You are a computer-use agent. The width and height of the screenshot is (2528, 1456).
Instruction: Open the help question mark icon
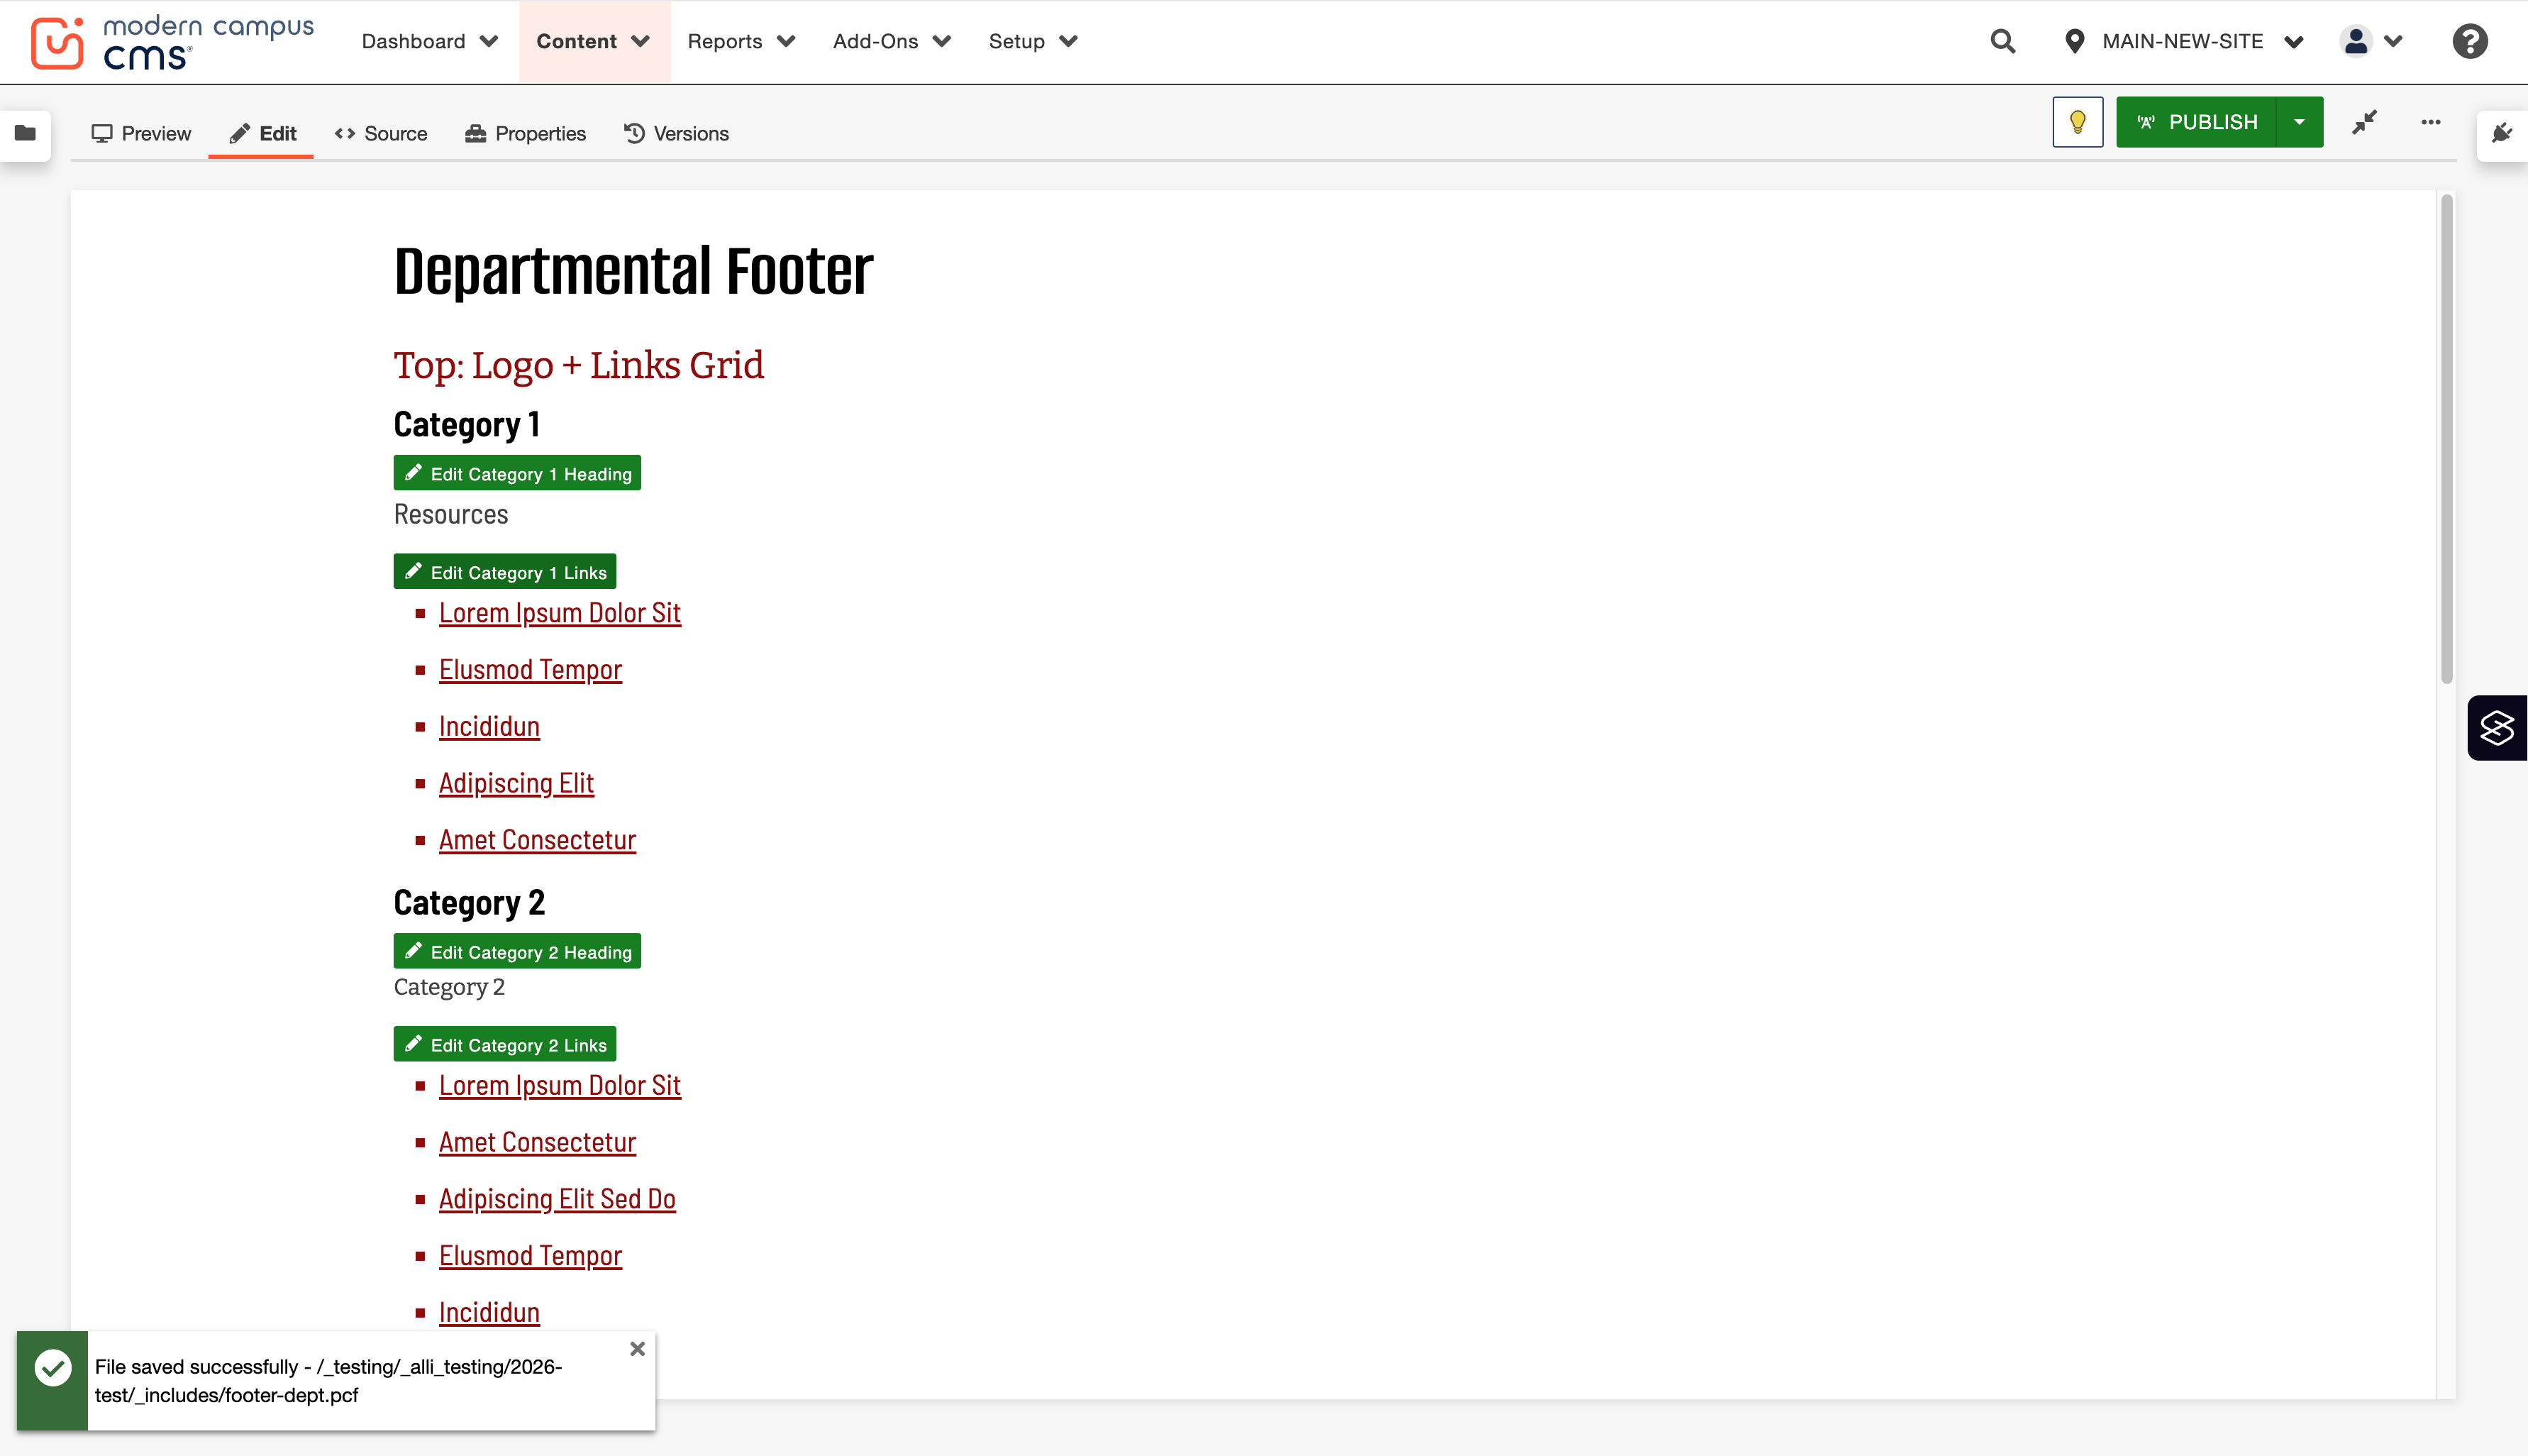[2469, 41]
